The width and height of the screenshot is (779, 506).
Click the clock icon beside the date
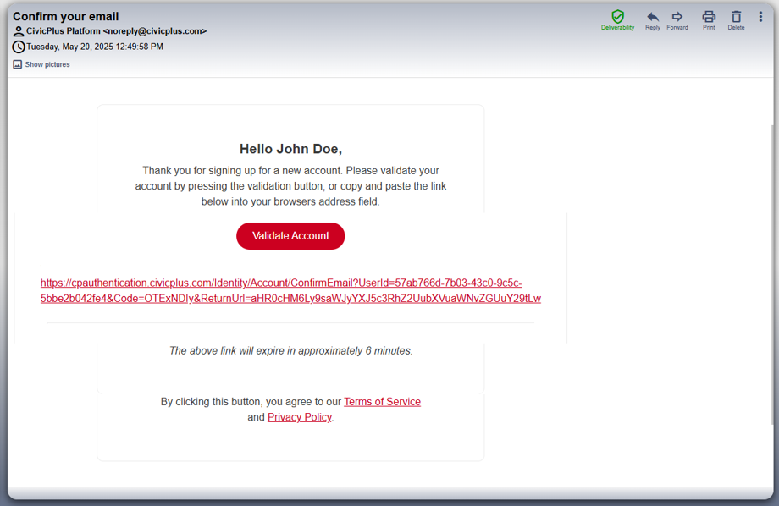pyautogui.click(x=19, y=47)
